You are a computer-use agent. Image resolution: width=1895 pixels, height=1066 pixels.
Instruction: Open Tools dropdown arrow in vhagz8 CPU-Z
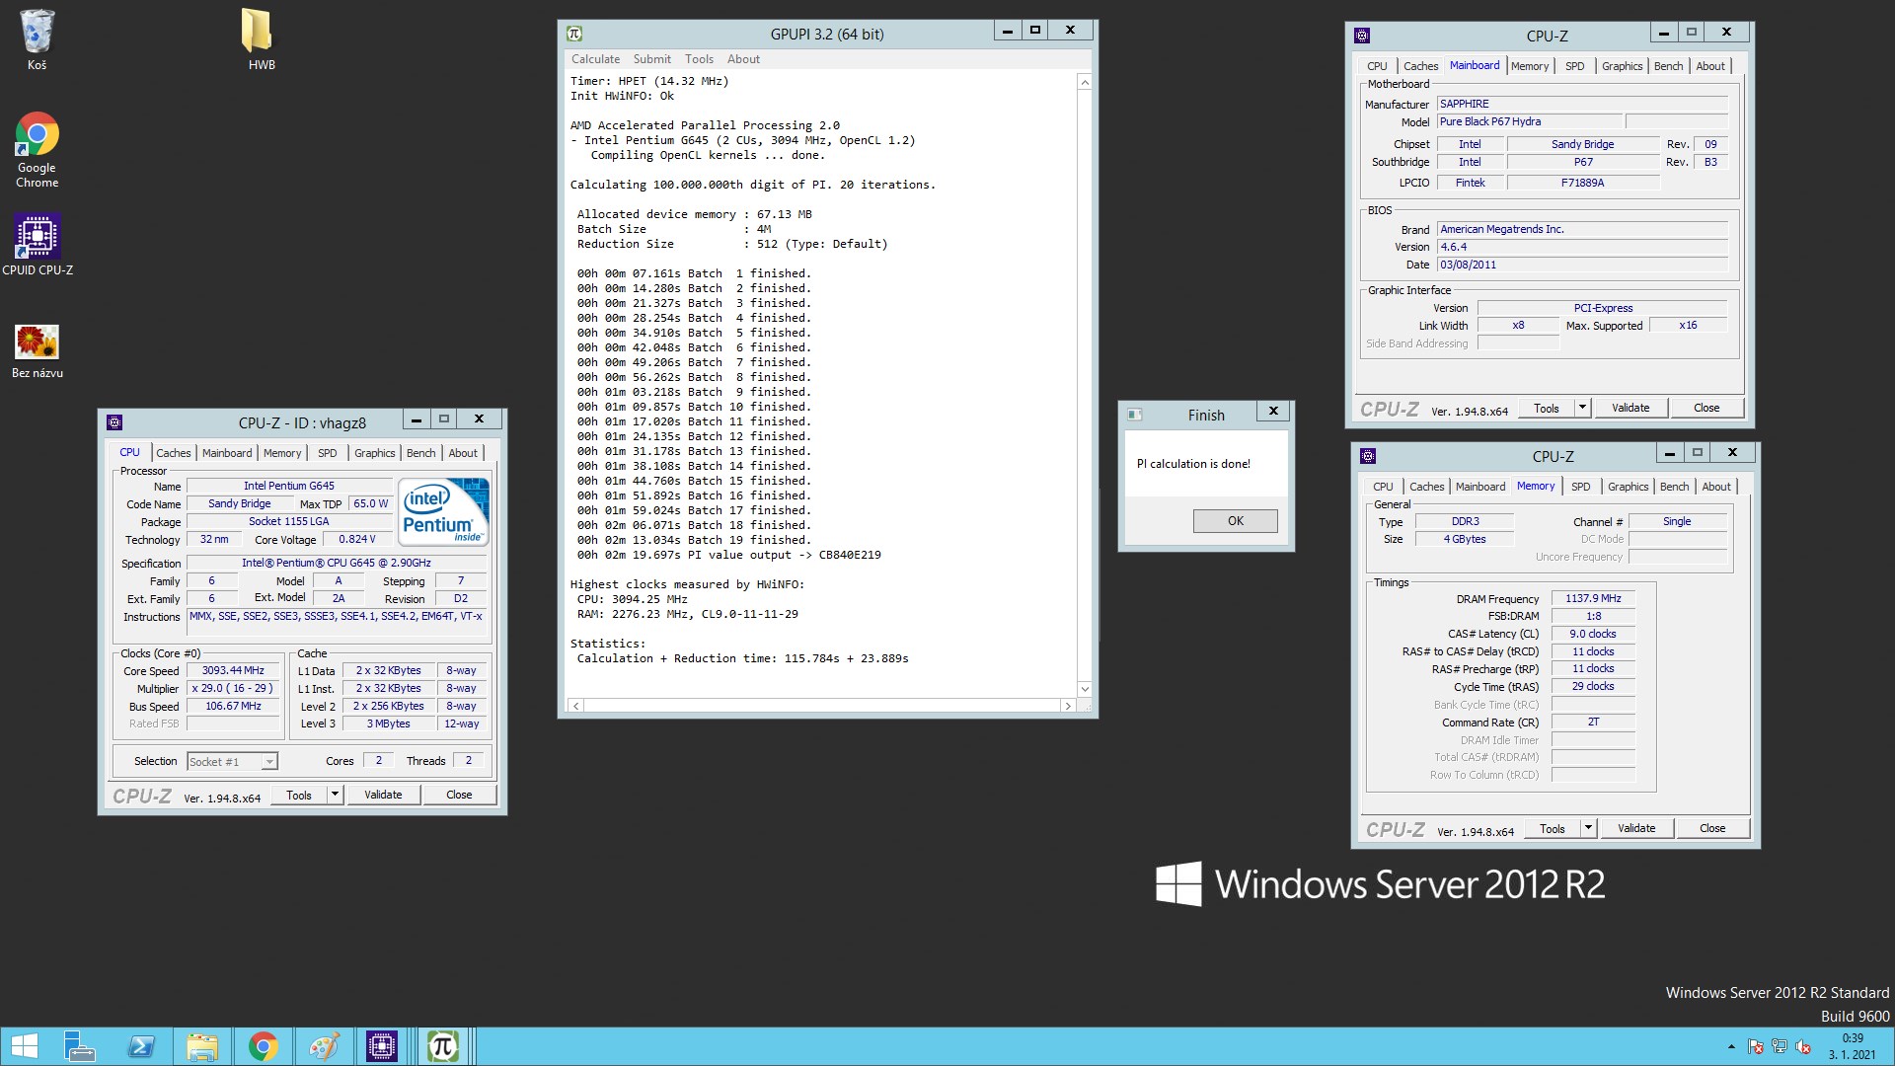pyautogui.click(x=335, y=795)
